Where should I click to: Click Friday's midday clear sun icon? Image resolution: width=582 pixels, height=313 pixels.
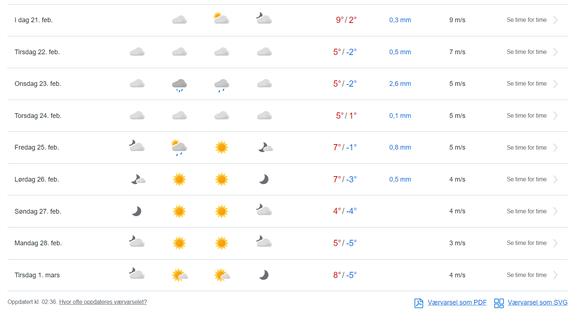tap(221, 147)
